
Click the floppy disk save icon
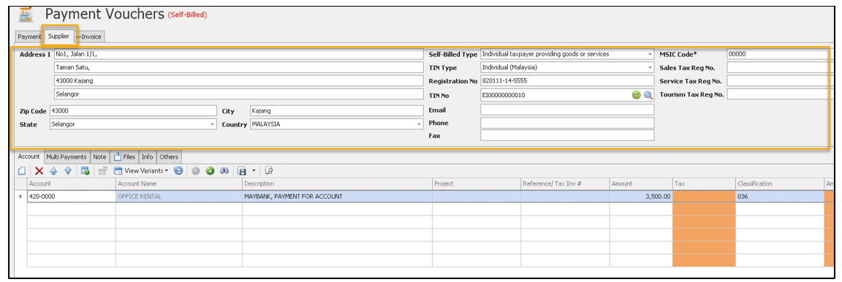point(242,171)
